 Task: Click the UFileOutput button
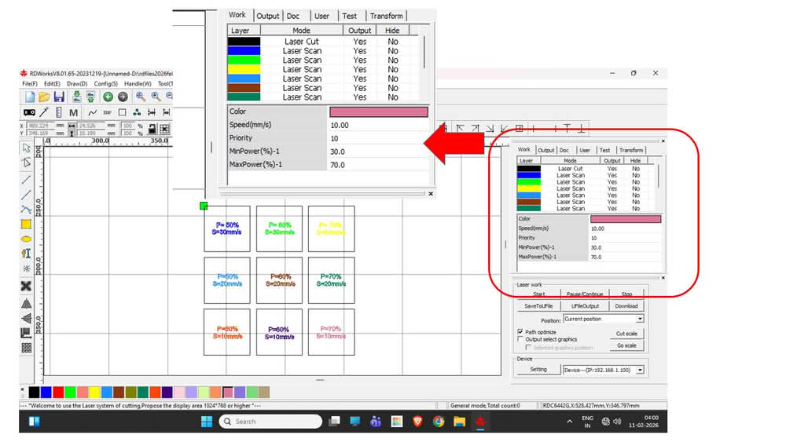[585, 306]
